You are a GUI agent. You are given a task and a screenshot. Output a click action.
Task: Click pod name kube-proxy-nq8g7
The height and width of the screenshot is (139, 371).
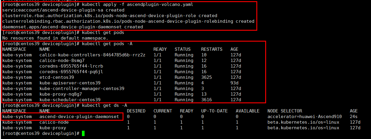click(x=61, y=94)
